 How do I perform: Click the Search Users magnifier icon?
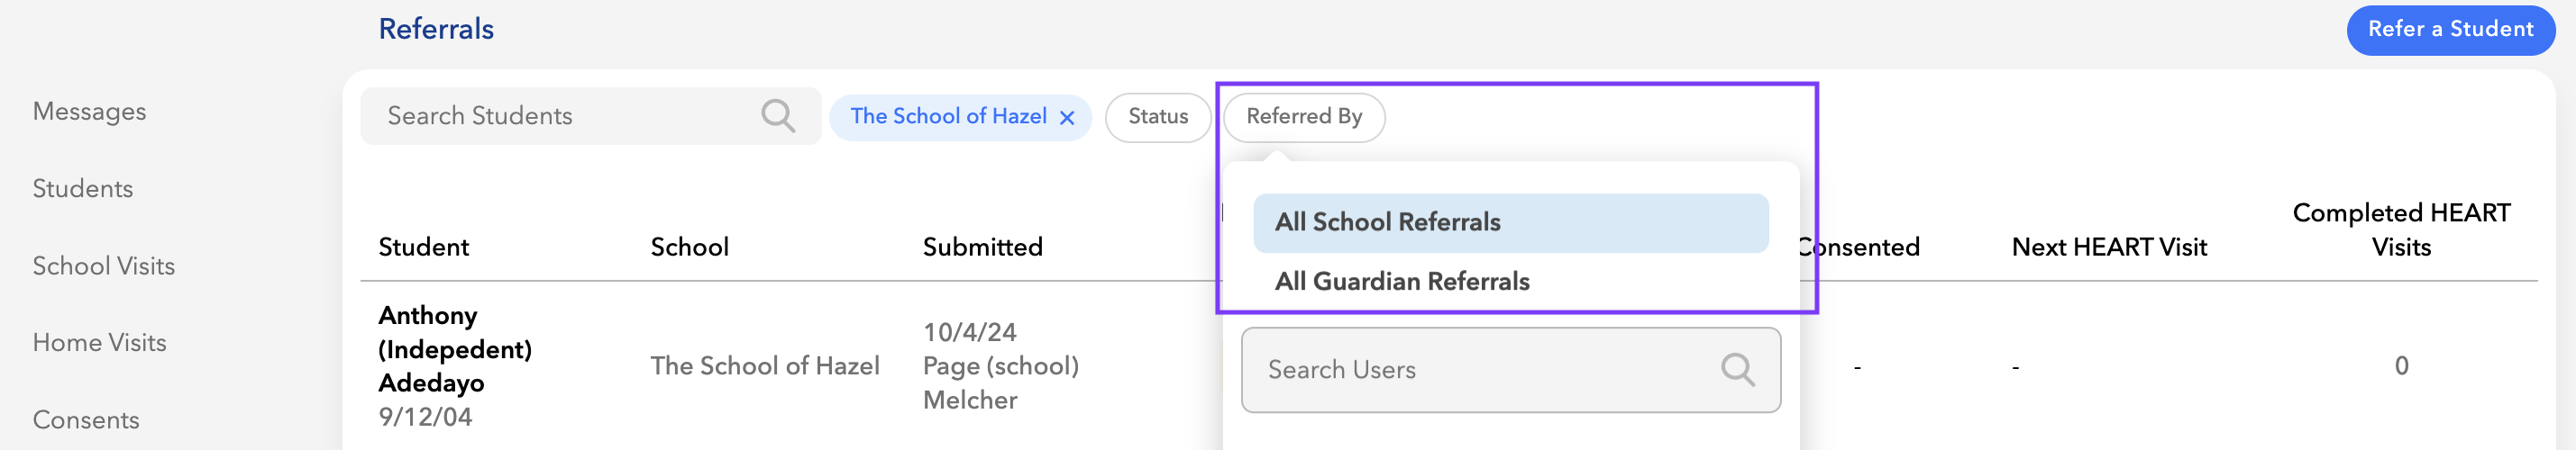coord(1737,369)
